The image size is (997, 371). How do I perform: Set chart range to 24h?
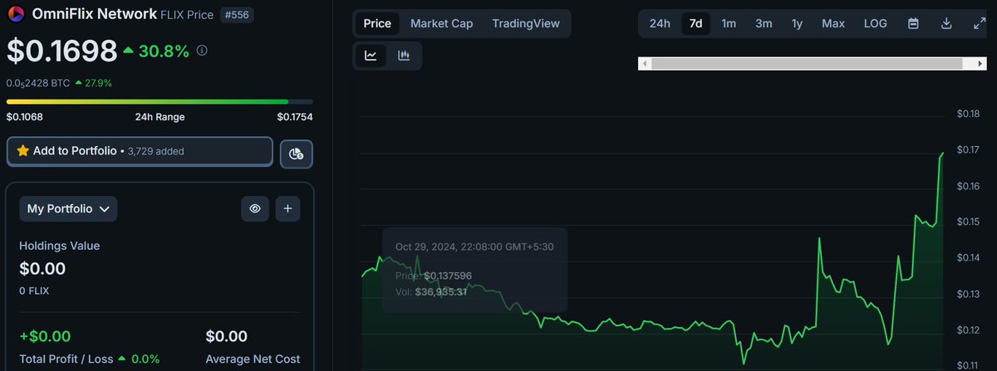[x=660, y=23]
